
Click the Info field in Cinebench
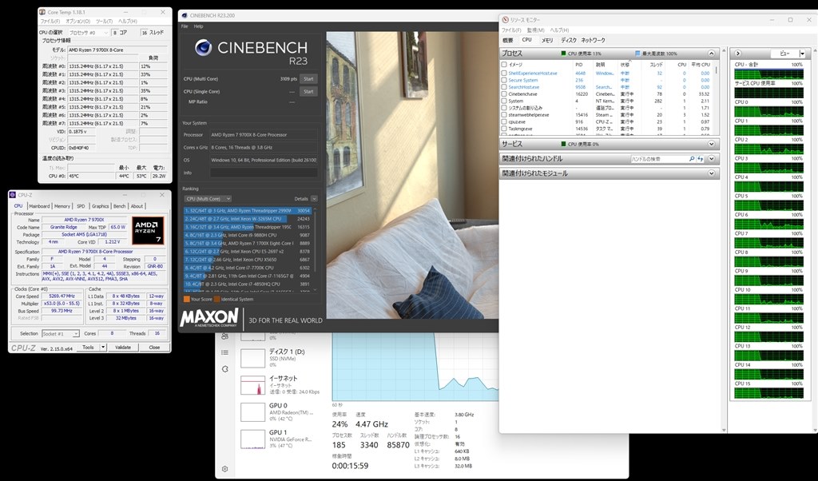[264, 173]
